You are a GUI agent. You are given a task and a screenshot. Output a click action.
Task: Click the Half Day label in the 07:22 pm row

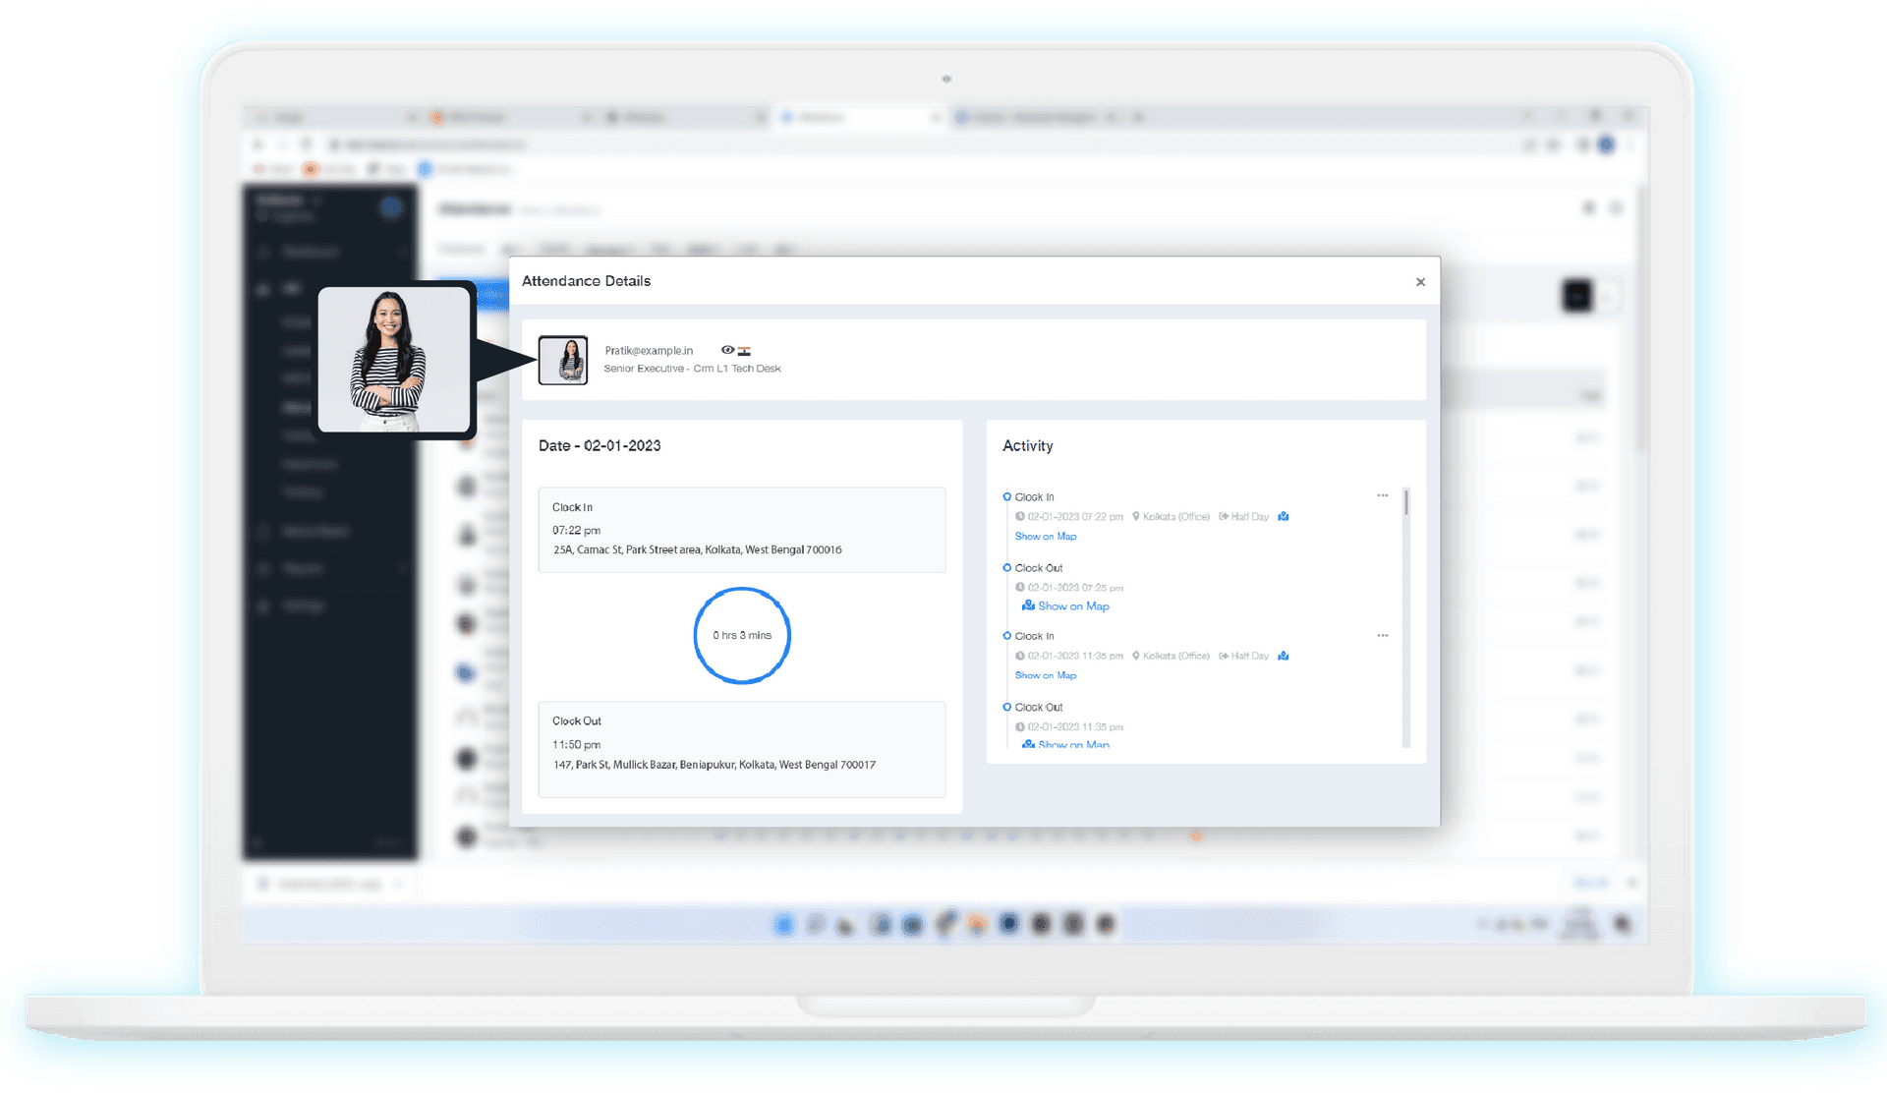tap(1250, 517)
